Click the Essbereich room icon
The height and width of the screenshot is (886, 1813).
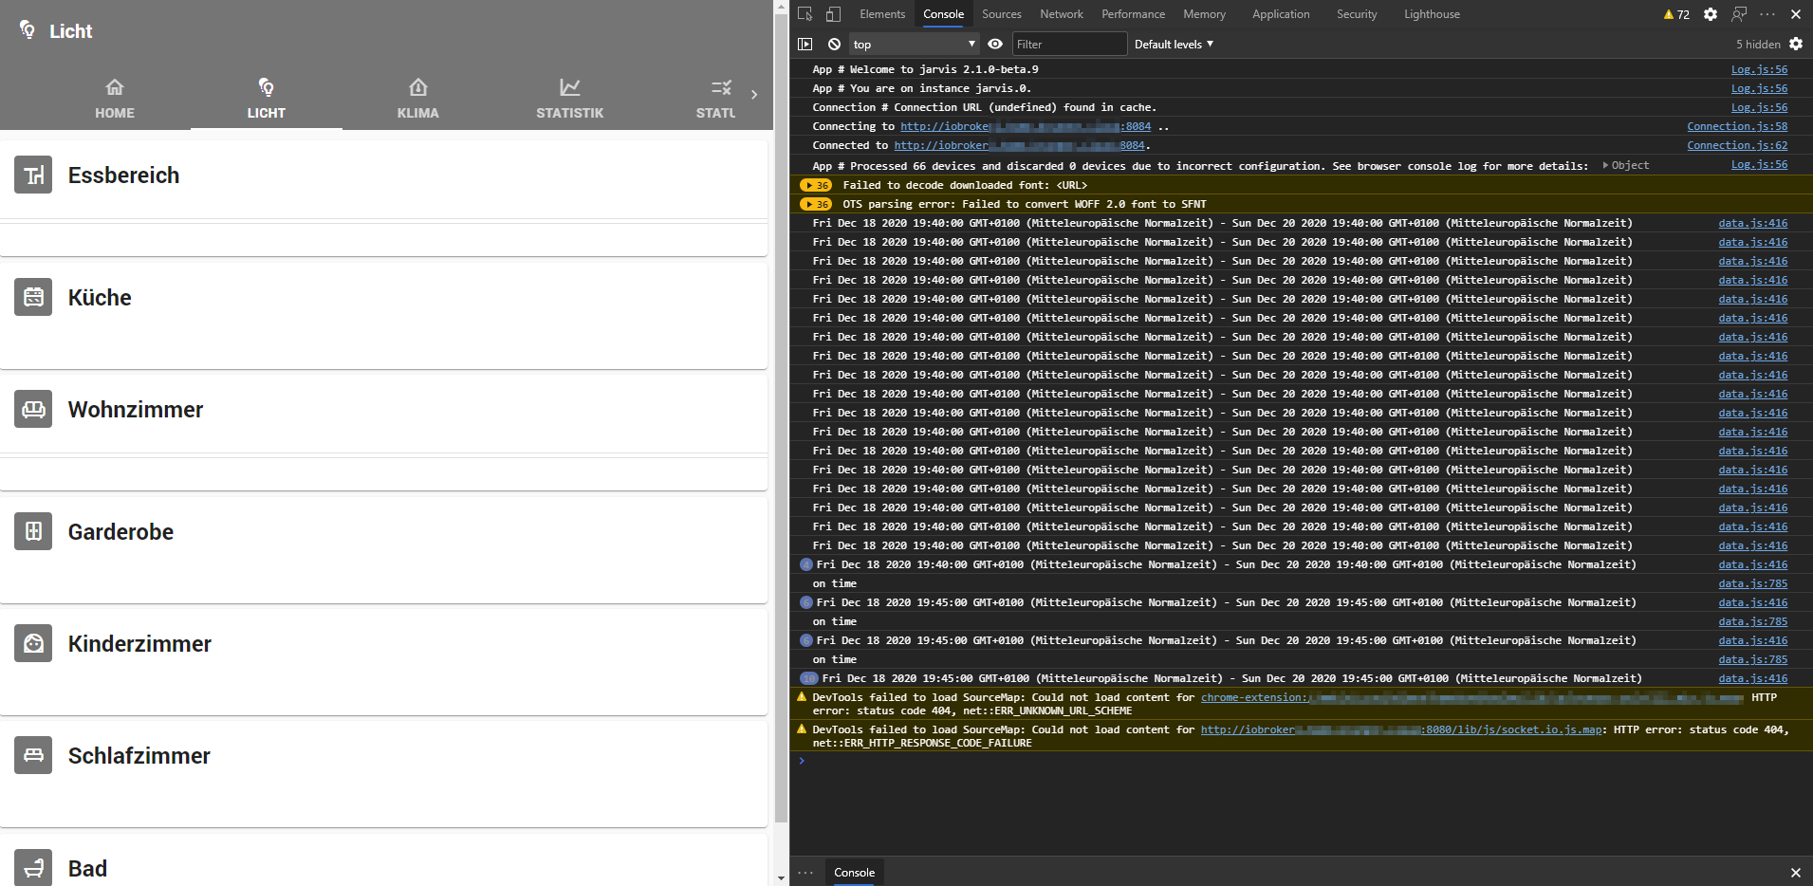[x=33, y=175]
